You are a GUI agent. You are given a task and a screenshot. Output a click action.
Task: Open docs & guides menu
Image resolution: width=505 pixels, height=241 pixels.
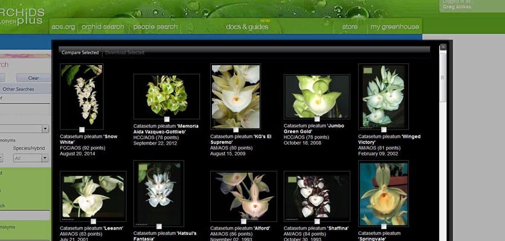(247, 27)
